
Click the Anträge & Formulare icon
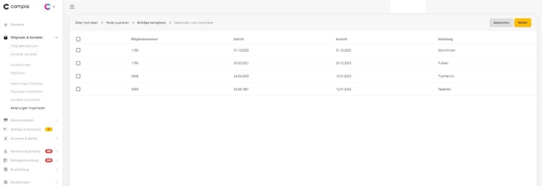(6, 129)
